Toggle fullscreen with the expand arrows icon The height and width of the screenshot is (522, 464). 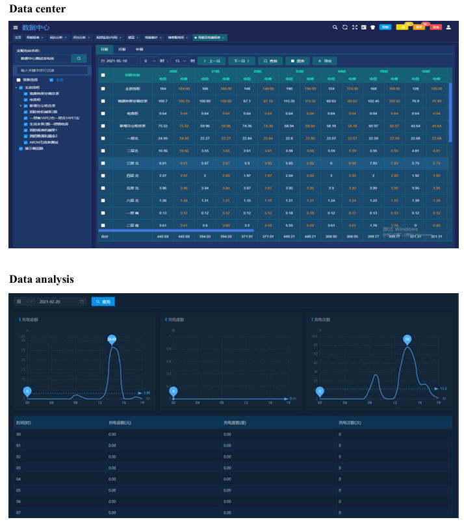(354, 27)
